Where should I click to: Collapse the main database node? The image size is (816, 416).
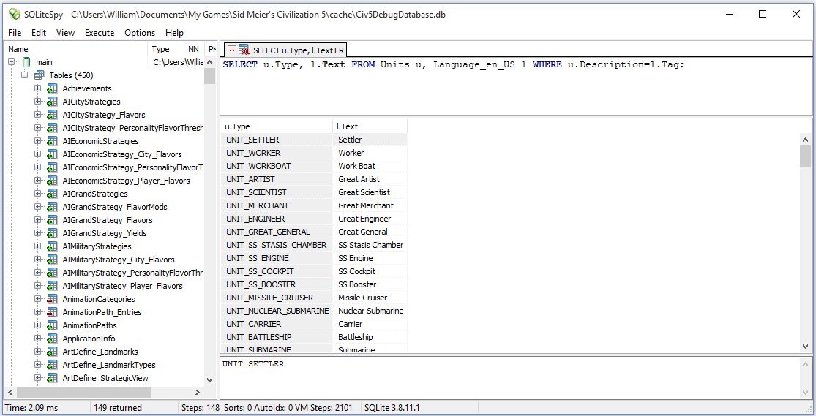[x=12, y=62]
